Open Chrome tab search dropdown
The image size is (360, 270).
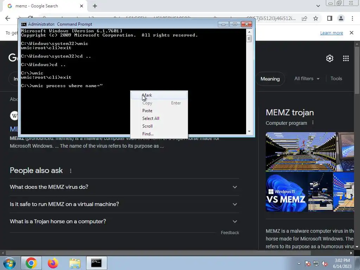coord(318,6)
